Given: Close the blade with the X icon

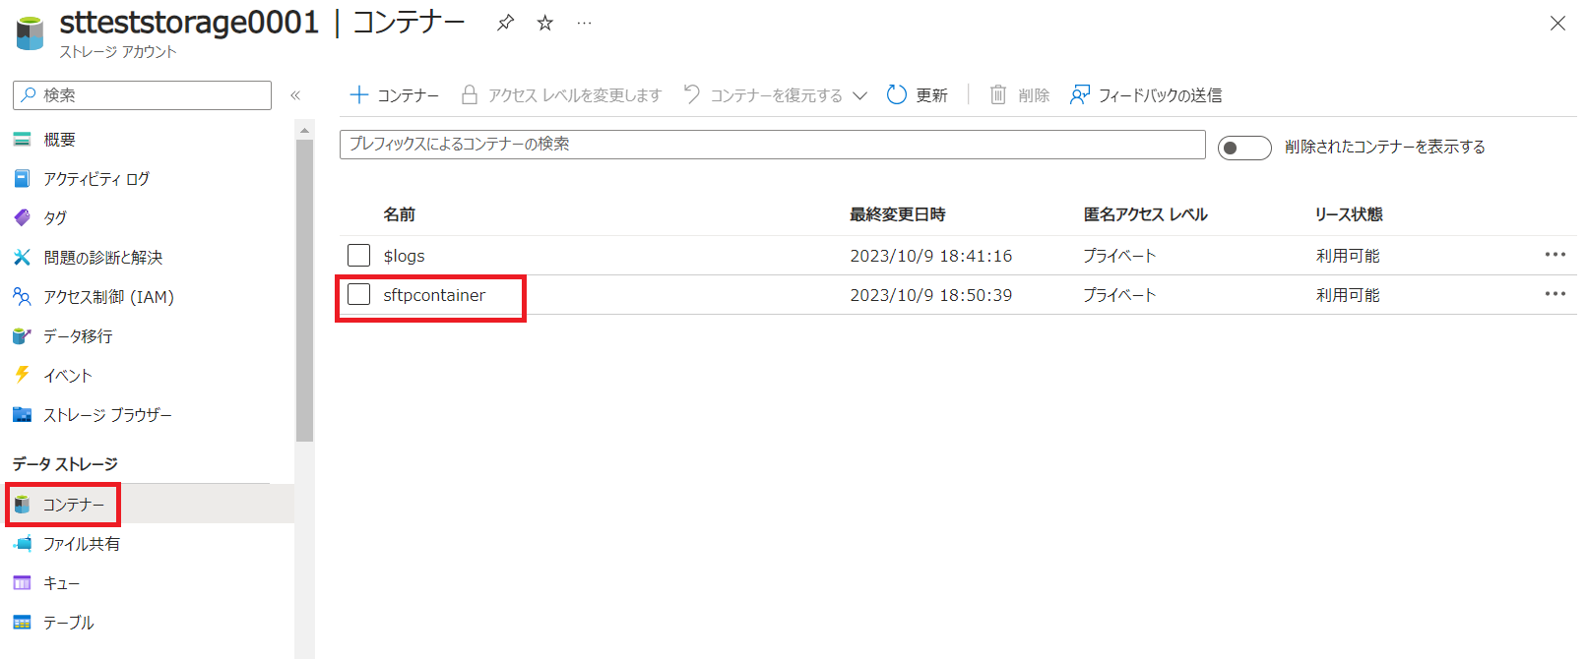Looking at the screenshot, I should (1557, 23).
